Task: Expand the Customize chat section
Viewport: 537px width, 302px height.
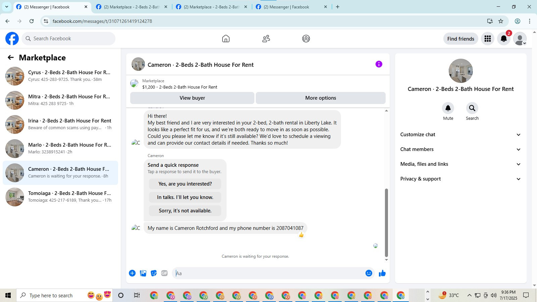Action: coord(460,135)
